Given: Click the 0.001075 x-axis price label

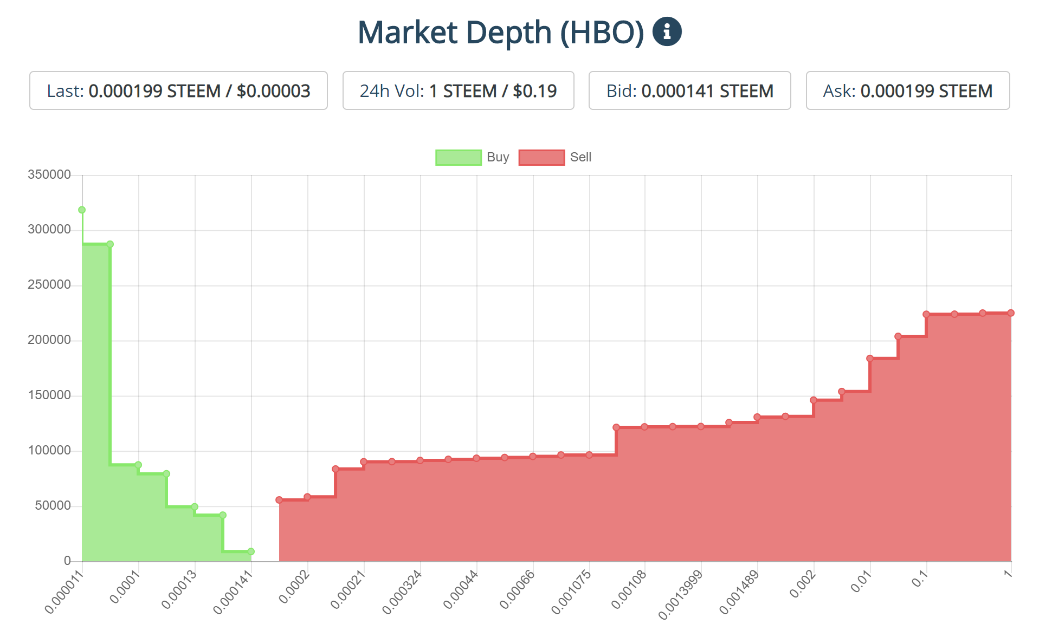Looking at the screenshot, I should 572,591.
